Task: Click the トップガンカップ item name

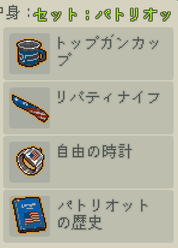Action: (x=108, y=51)
